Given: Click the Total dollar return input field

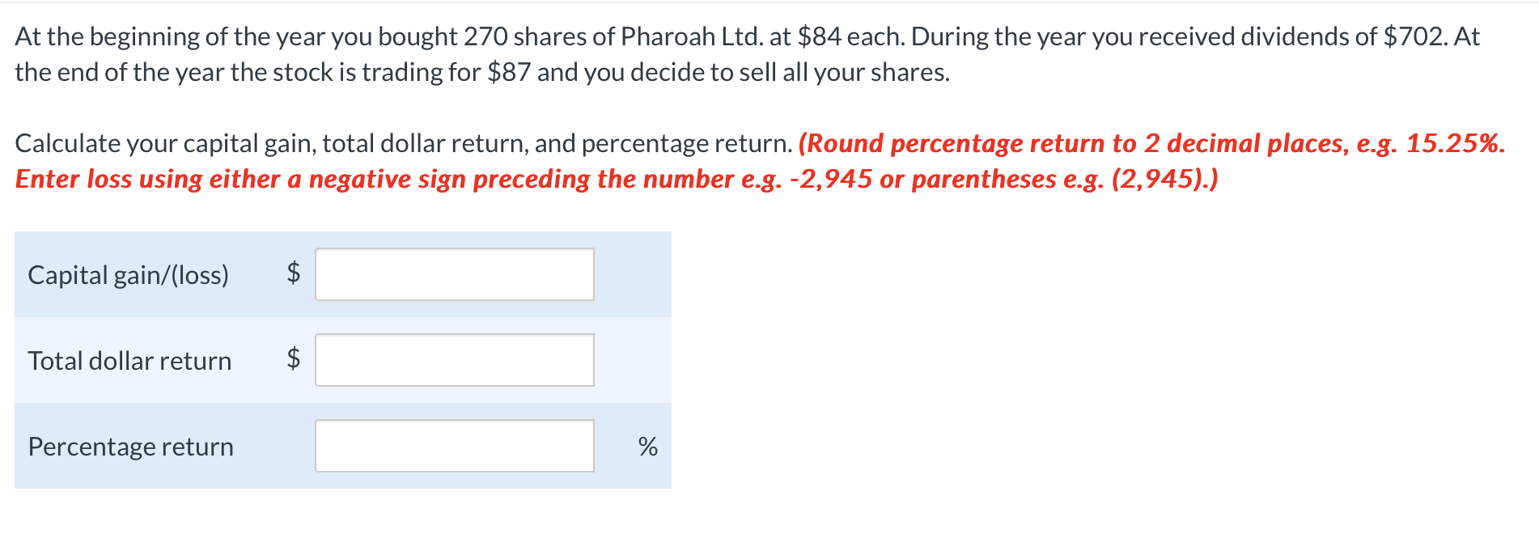Looking at the screenshot, I should point(454,360).
